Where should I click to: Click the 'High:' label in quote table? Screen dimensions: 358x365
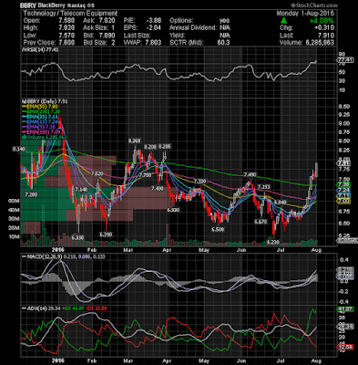pos(31,28)
